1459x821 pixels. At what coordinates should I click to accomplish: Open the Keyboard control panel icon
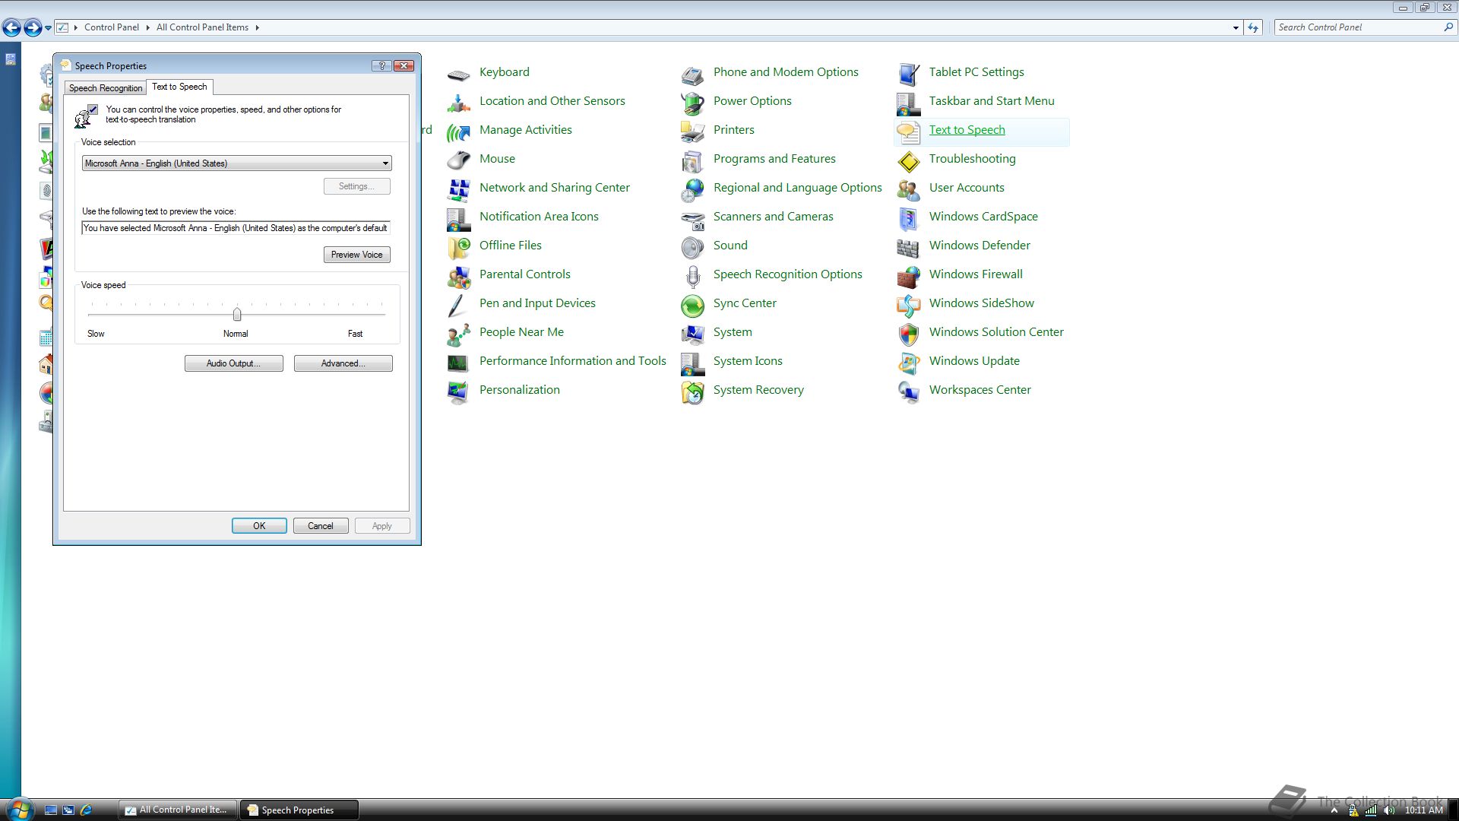(458, 74)
